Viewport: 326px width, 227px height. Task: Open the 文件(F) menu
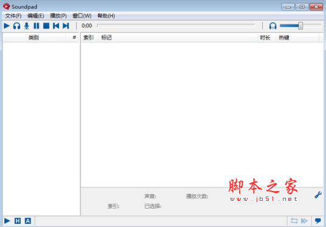point(13,16)
